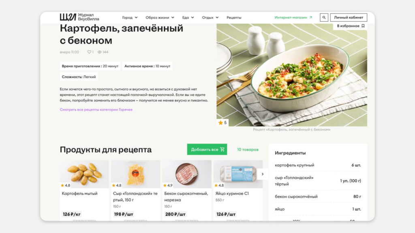Open Интернет-магазин external link
Screen dimensions: 415x233
pos(293,17)
